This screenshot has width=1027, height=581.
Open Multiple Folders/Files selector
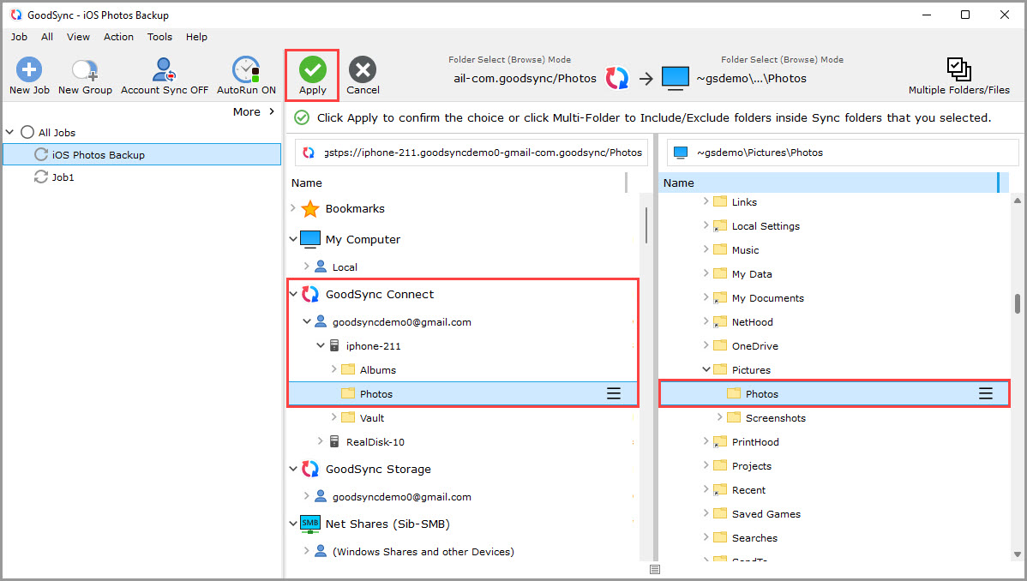pyautogui.click(x=958, y=69)
